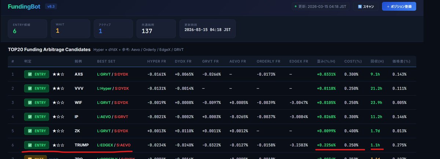
Task: Click 1.1h recovery time value
Action: coord(375,145)
